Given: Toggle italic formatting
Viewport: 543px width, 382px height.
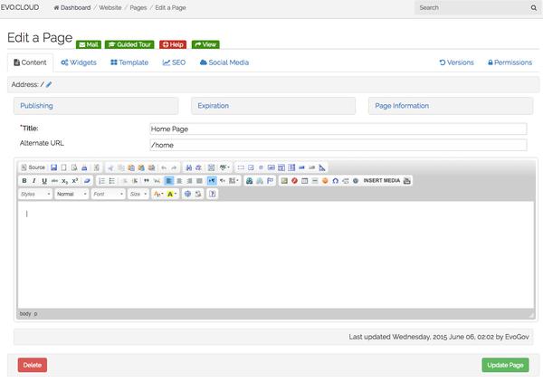Looking at the screenshot, I should (x=34, y=181).
